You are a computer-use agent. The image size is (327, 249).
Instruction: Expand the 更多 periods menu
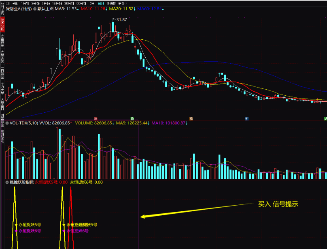123,4
